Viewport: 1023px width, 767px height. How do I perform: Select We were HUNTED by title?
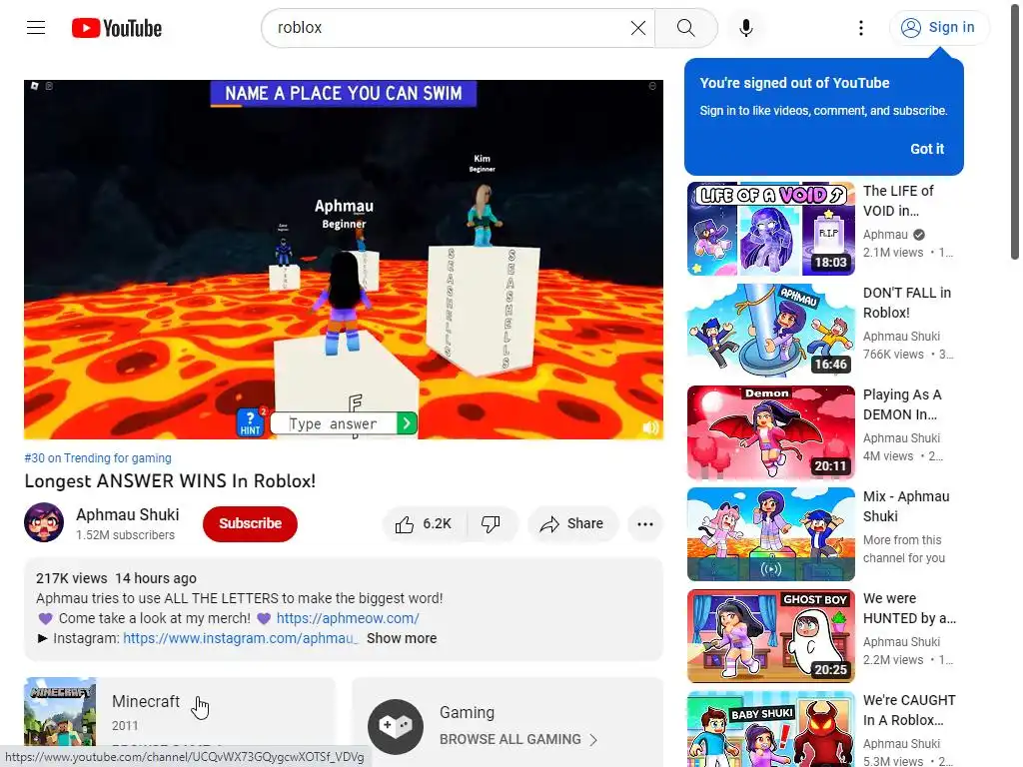point(909,608)
